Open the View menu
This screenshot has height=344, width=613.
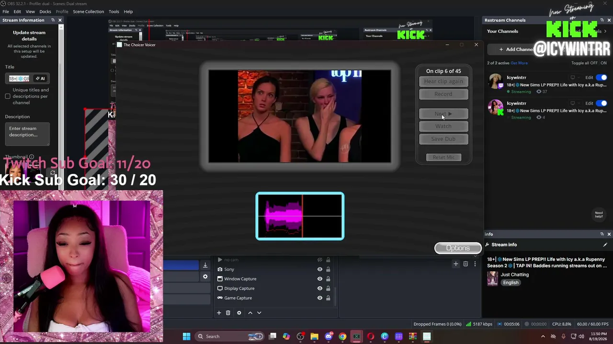30,11
